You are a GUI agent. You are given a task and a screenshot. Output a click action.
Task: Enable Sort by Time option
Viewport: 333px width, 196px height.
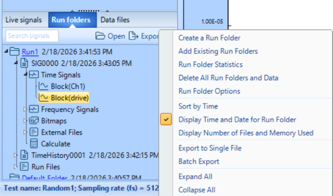[x=198, y=107]
